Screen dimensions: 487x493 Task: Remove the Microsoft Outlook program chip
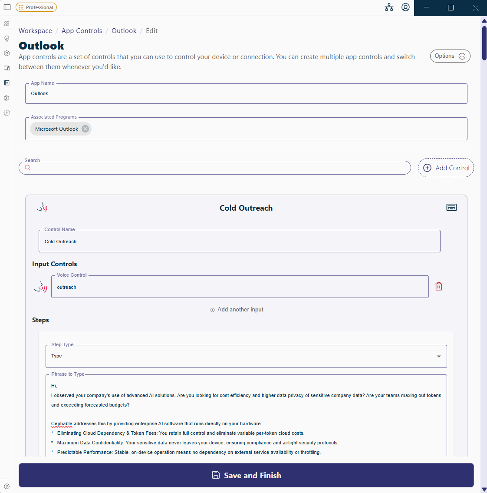(85, 129)
